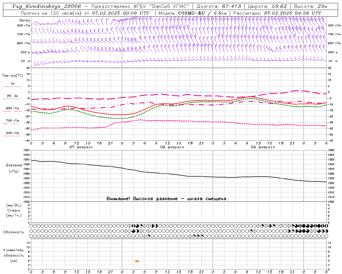The width and height of the screenshot is (342, 274).
Task: Click the 1060 value on left pressure axis
Action: [27, 150]
